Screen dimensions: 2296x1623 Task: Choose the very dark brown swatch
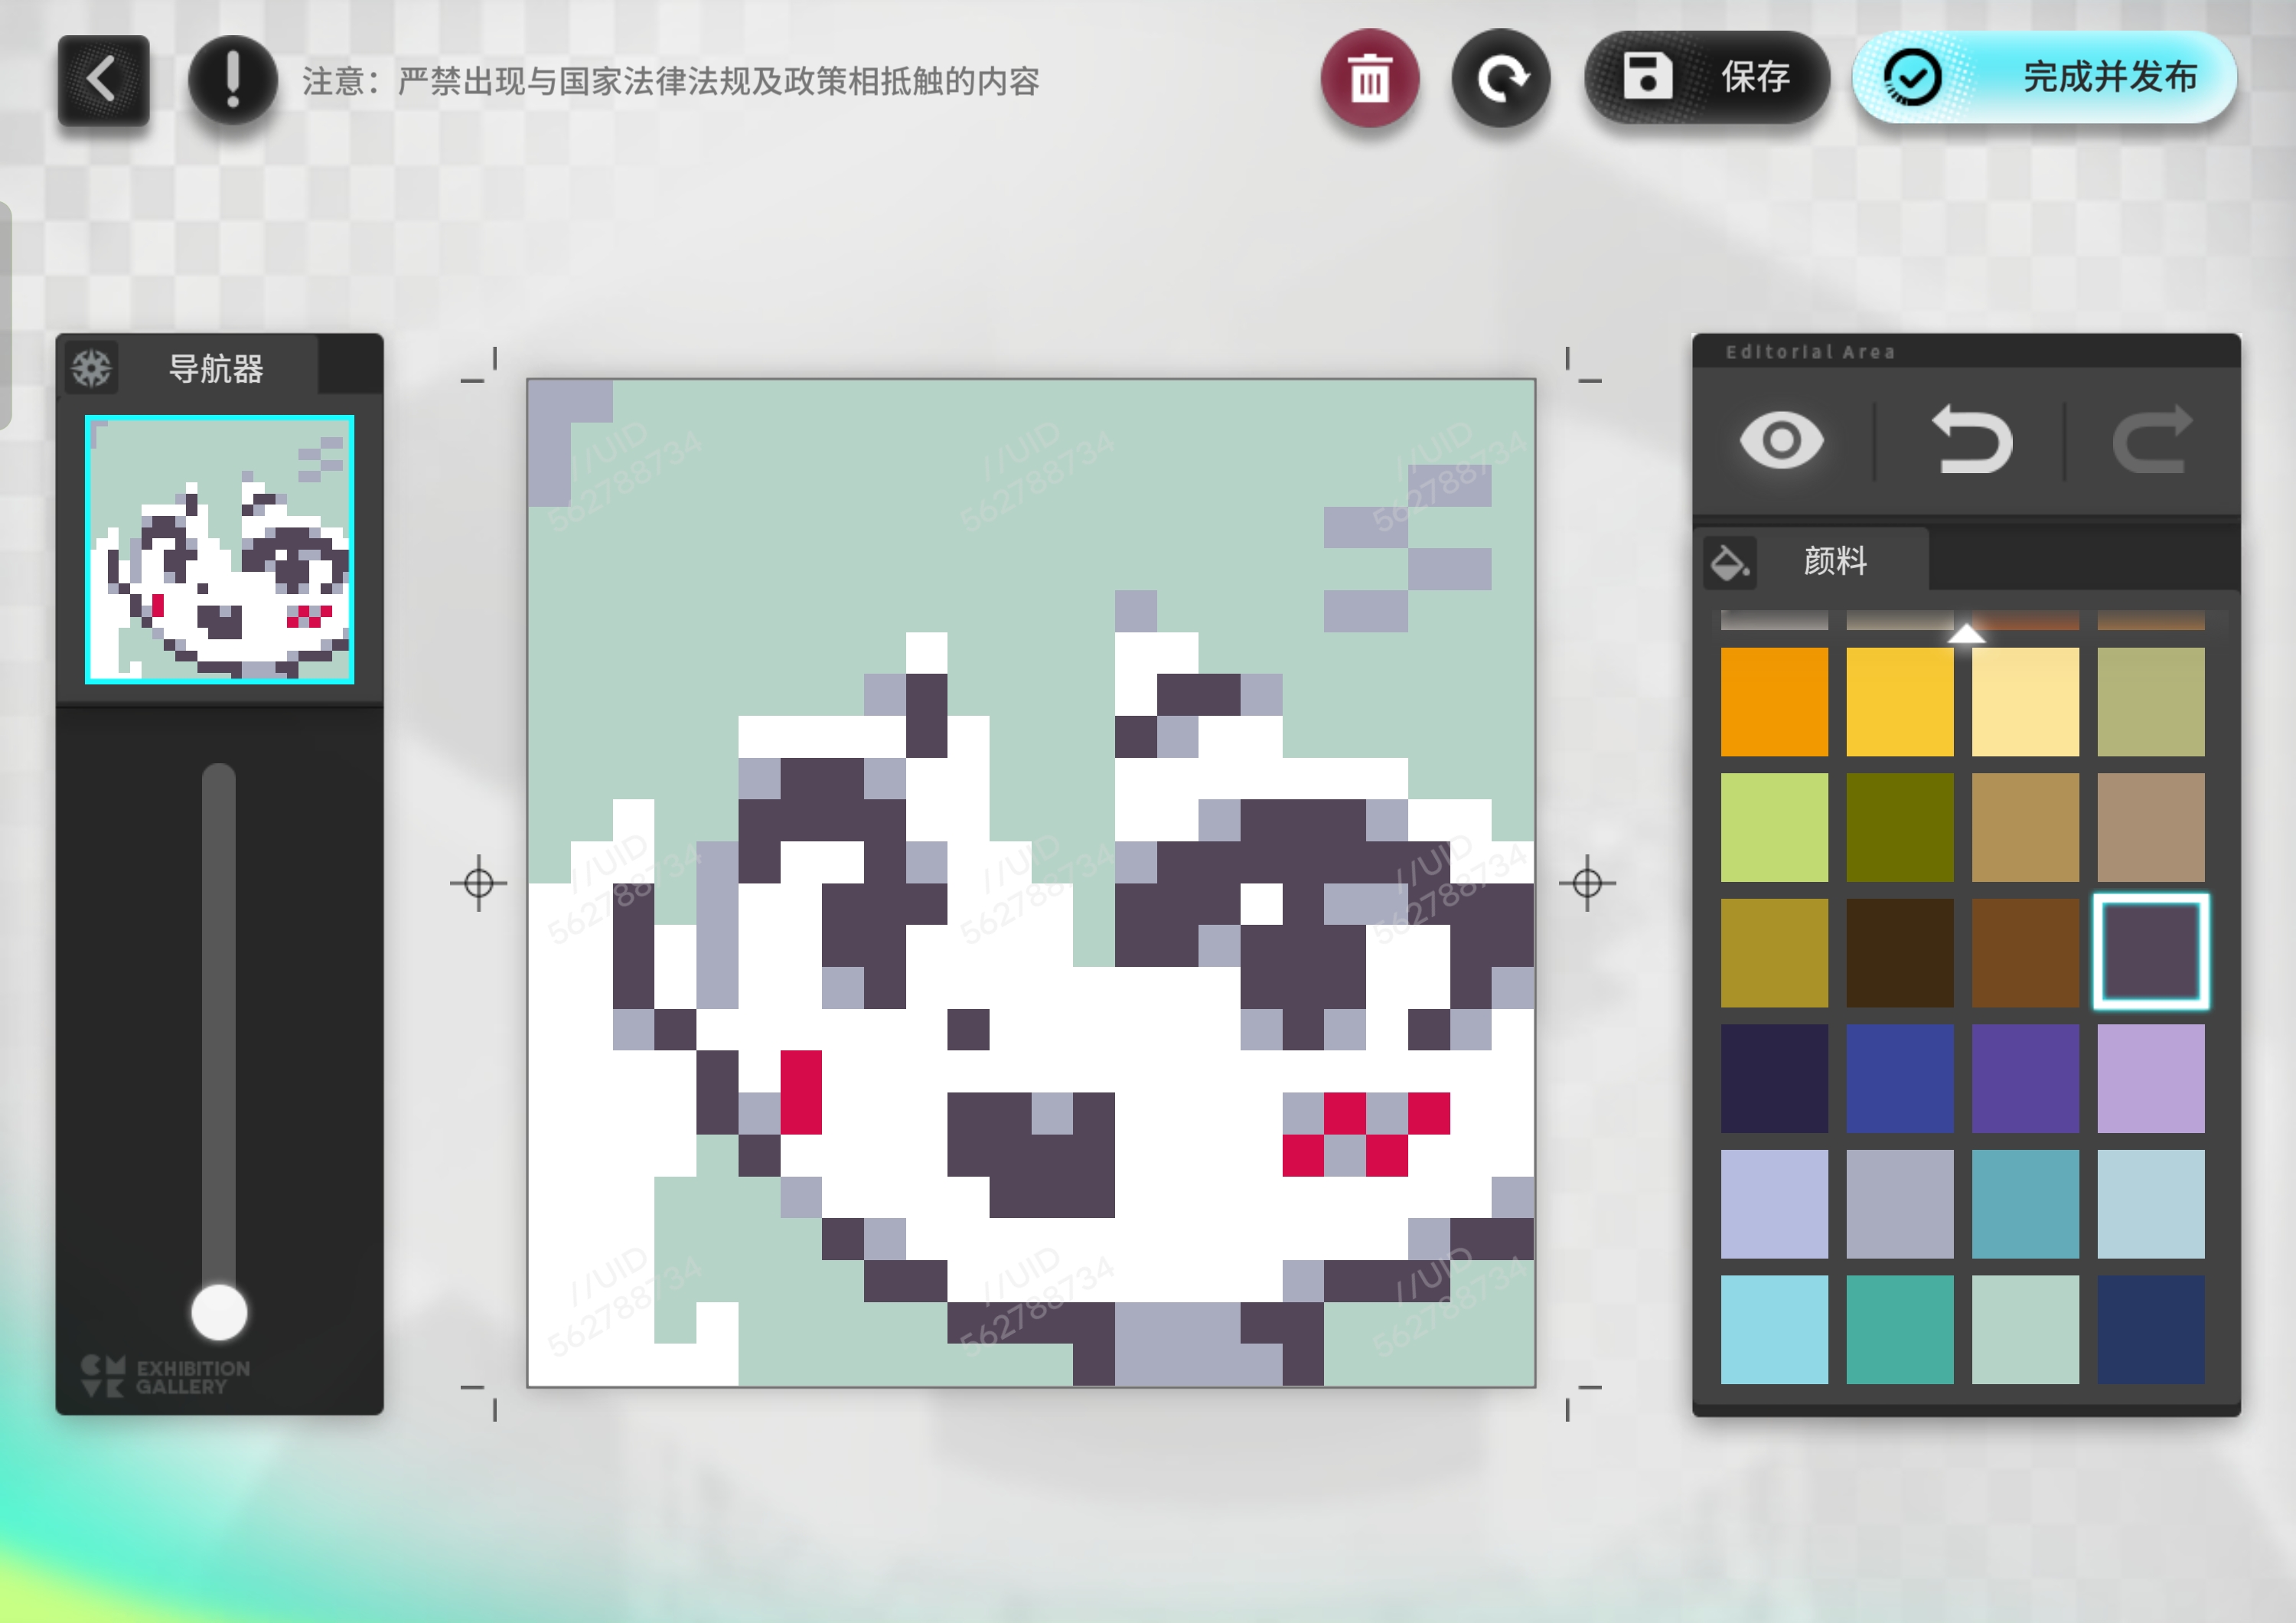(1899, 952)
